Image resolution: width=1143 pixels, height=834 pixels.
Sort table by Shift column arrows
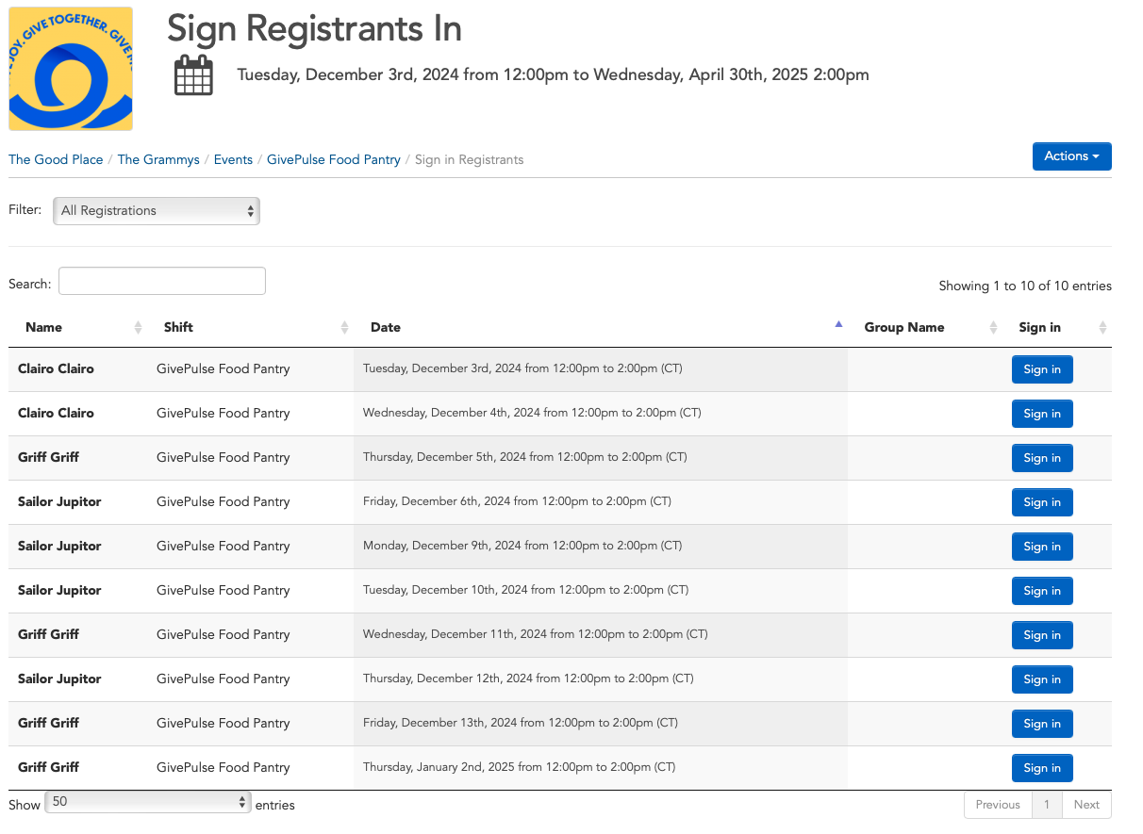pyautogui.click(x=344, y=328)
